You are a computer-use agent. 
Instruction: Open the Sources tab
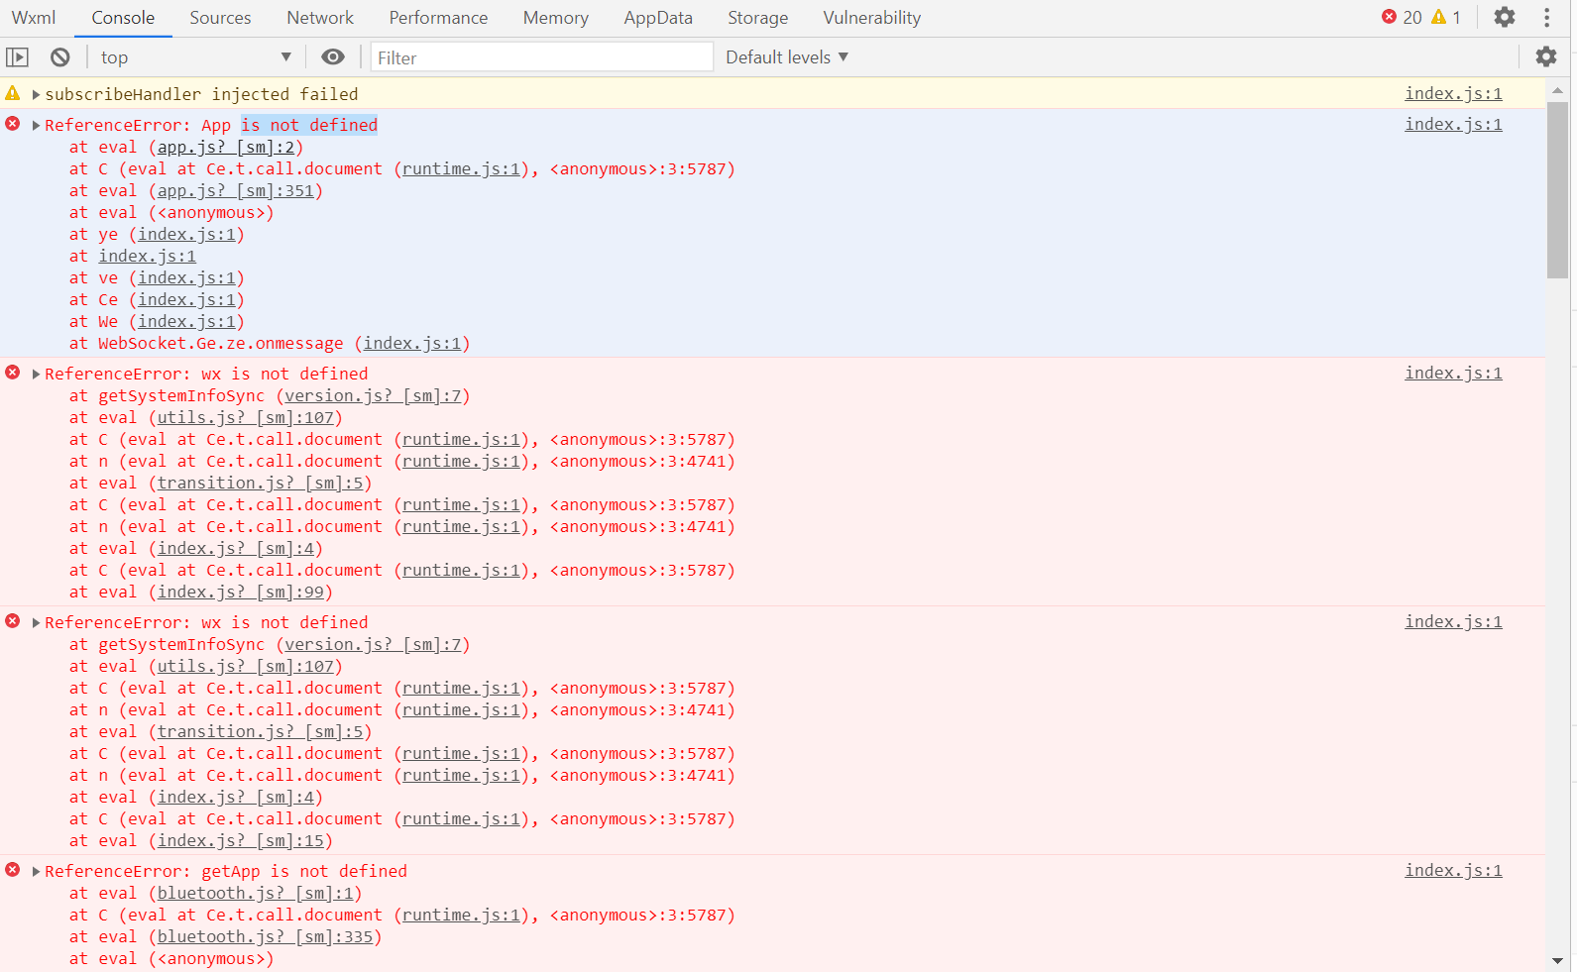220,18
